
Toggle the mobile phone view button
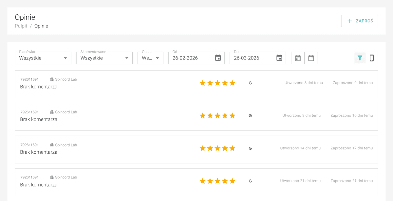[372, 58]
